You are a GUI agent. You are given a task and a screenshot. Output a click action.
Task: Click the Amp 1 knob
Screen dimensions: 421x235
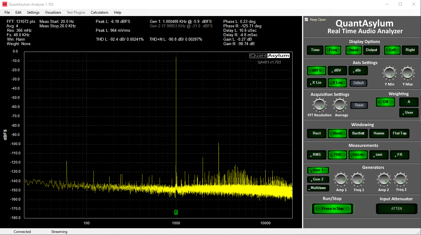click(x=341, y=180)
